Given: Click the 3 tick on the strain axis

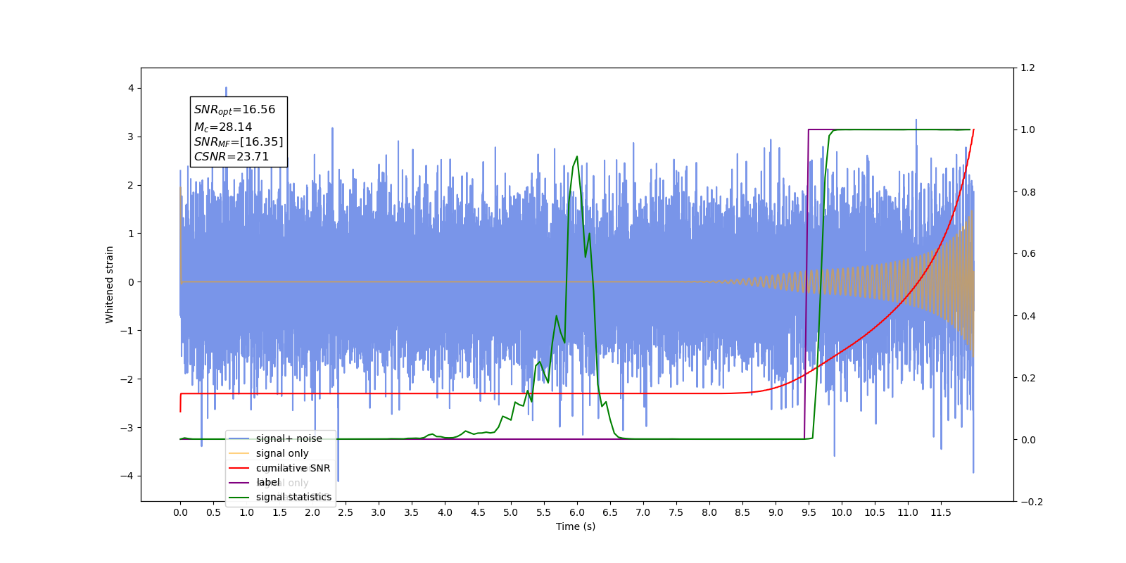Looking at the screenshot, I should tap(131, 137).
